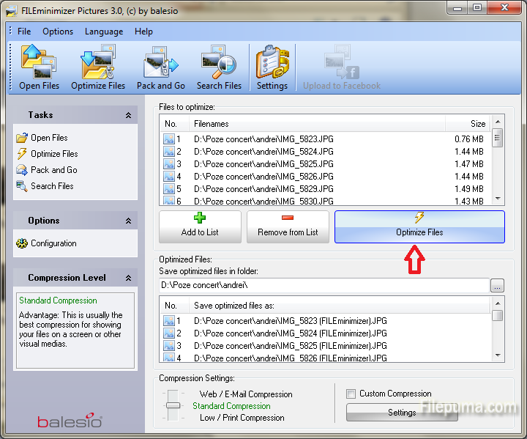Collapse the Tasks panel section
The width and height of the screenshot is (527, 439).
[128, 115]
